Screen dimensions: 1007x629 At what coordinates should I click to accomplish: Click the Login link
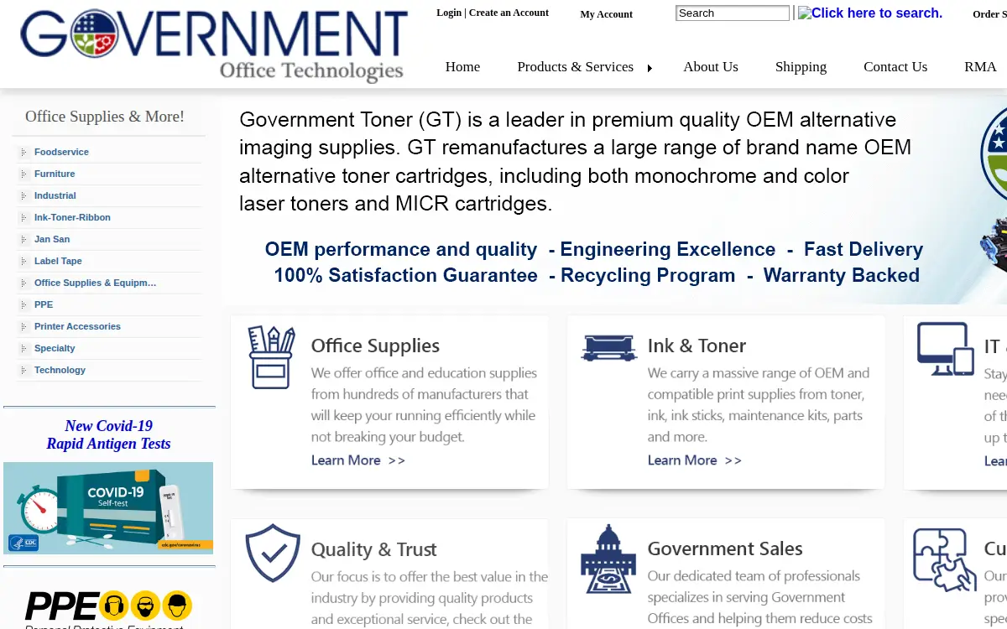pyautogui.click(x=449, y=13)
